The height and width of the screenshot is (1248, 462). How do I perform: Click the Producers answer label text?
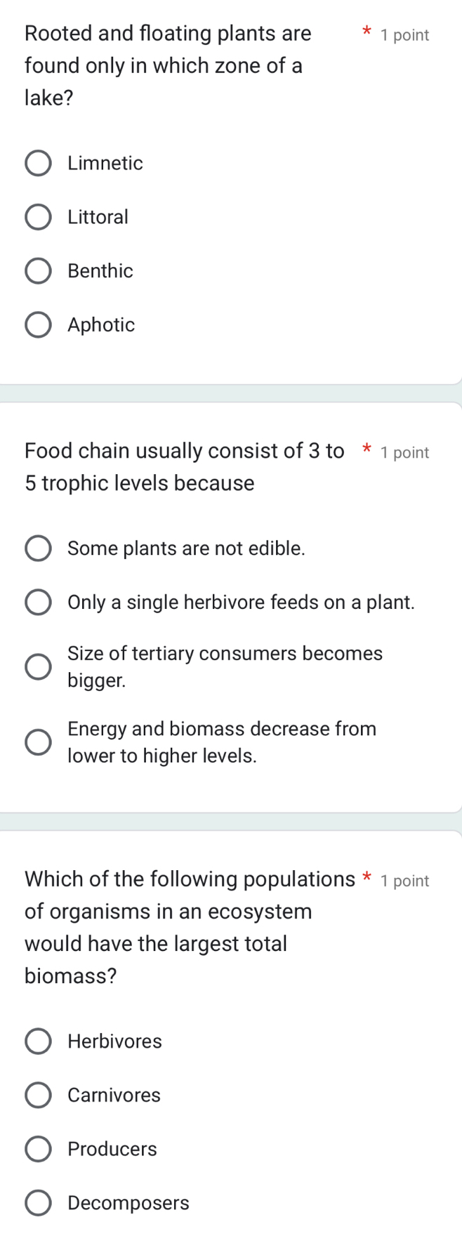click(112, 1150)
